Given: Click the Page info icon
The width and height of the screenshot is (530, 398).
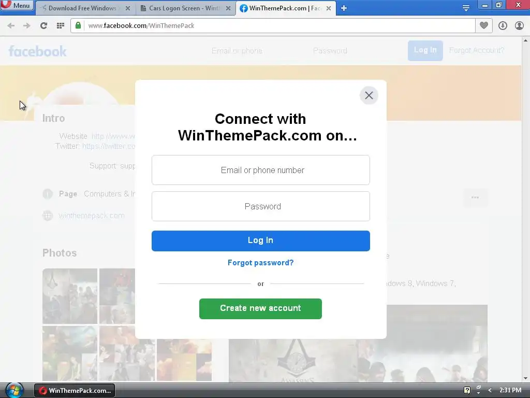Looking at the screenshot, I should [x=48, y=194].
